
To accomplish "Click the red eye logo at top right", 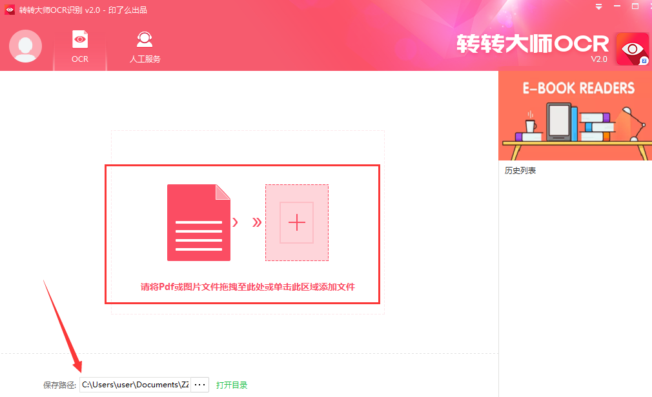I will click(631, 47).
